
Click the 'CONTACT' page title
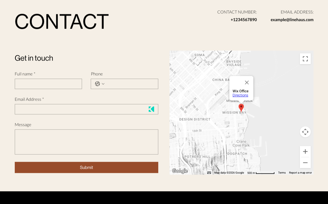tap(62, 21)
